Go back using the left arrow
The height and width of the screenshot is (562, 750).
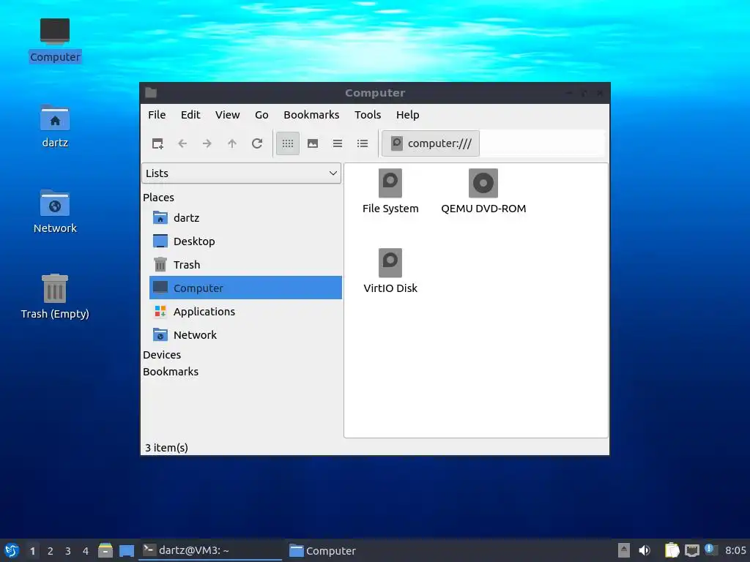pyautogui.click(x=182, y=143)
